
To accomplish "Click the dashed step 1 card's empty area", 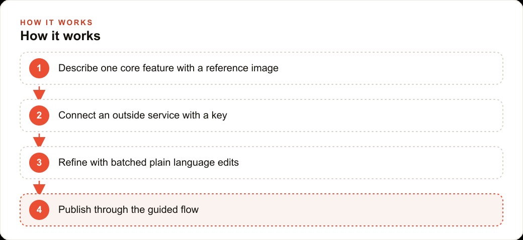I will pos(390,68).
